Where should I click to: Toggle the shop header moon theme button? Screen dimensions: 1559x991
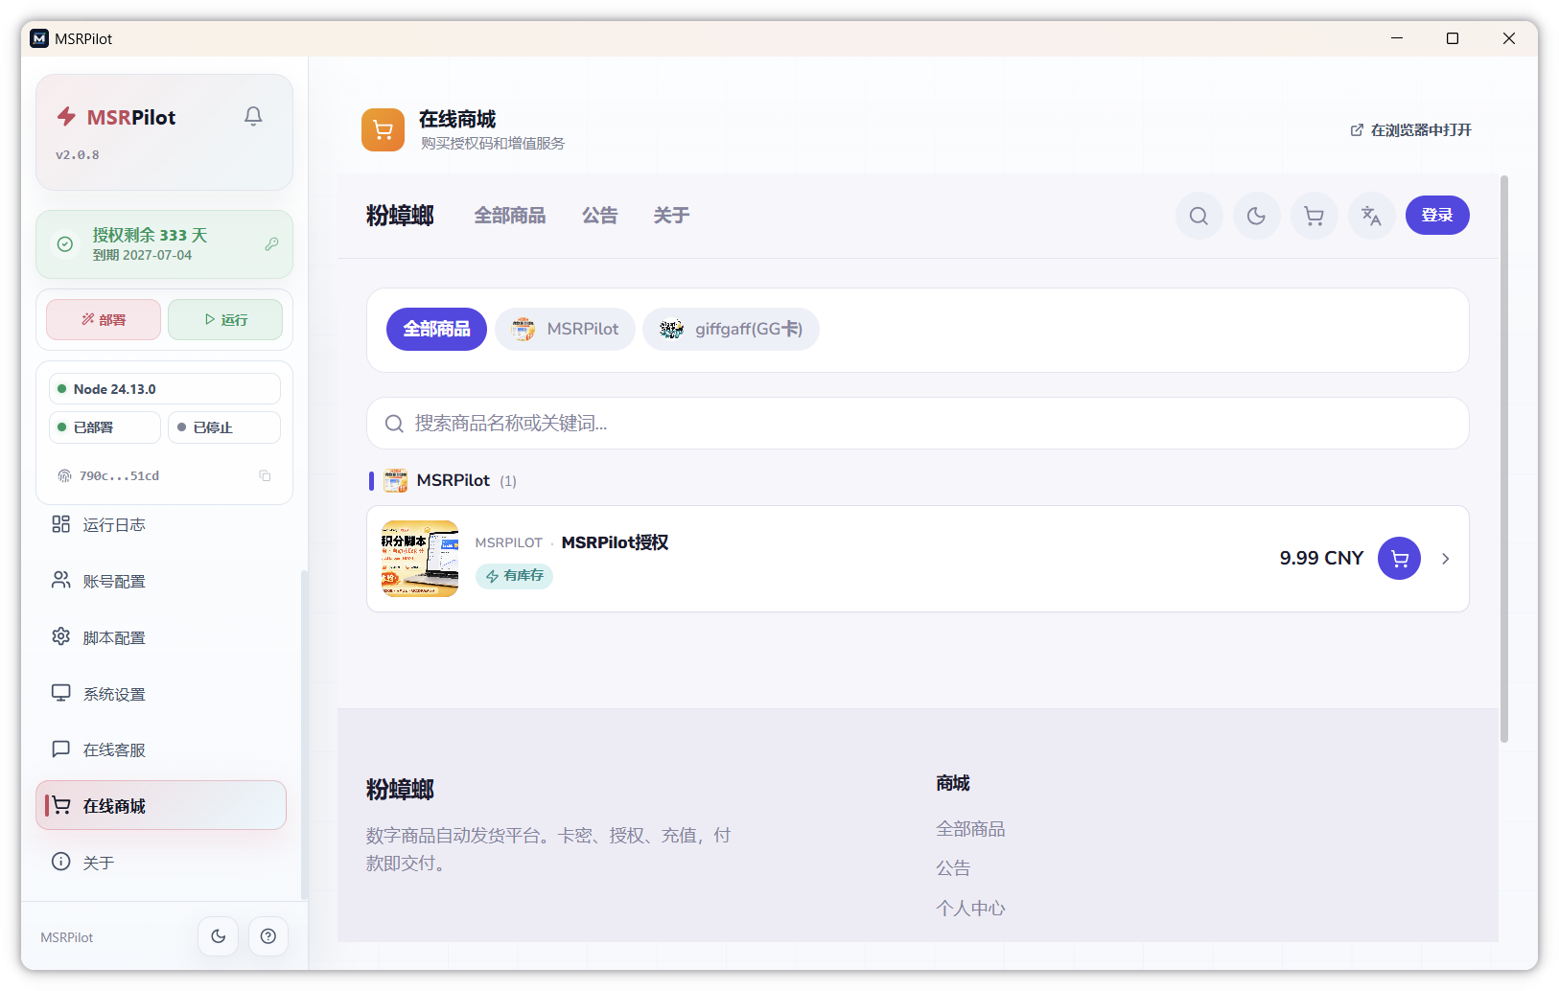[x=1256, y=216]
